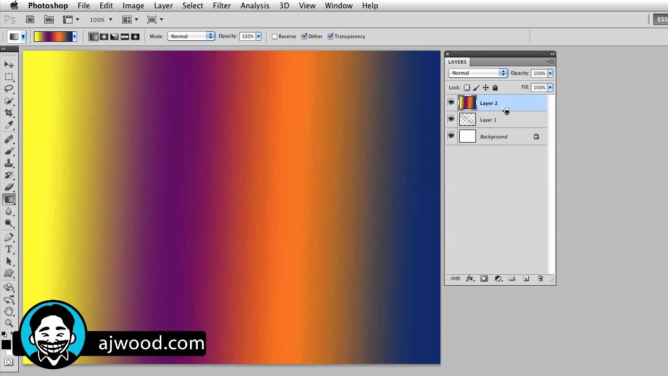Select the Spot Healing Brush tool
This screenshot has width=668, height=376.
point(9,139)
